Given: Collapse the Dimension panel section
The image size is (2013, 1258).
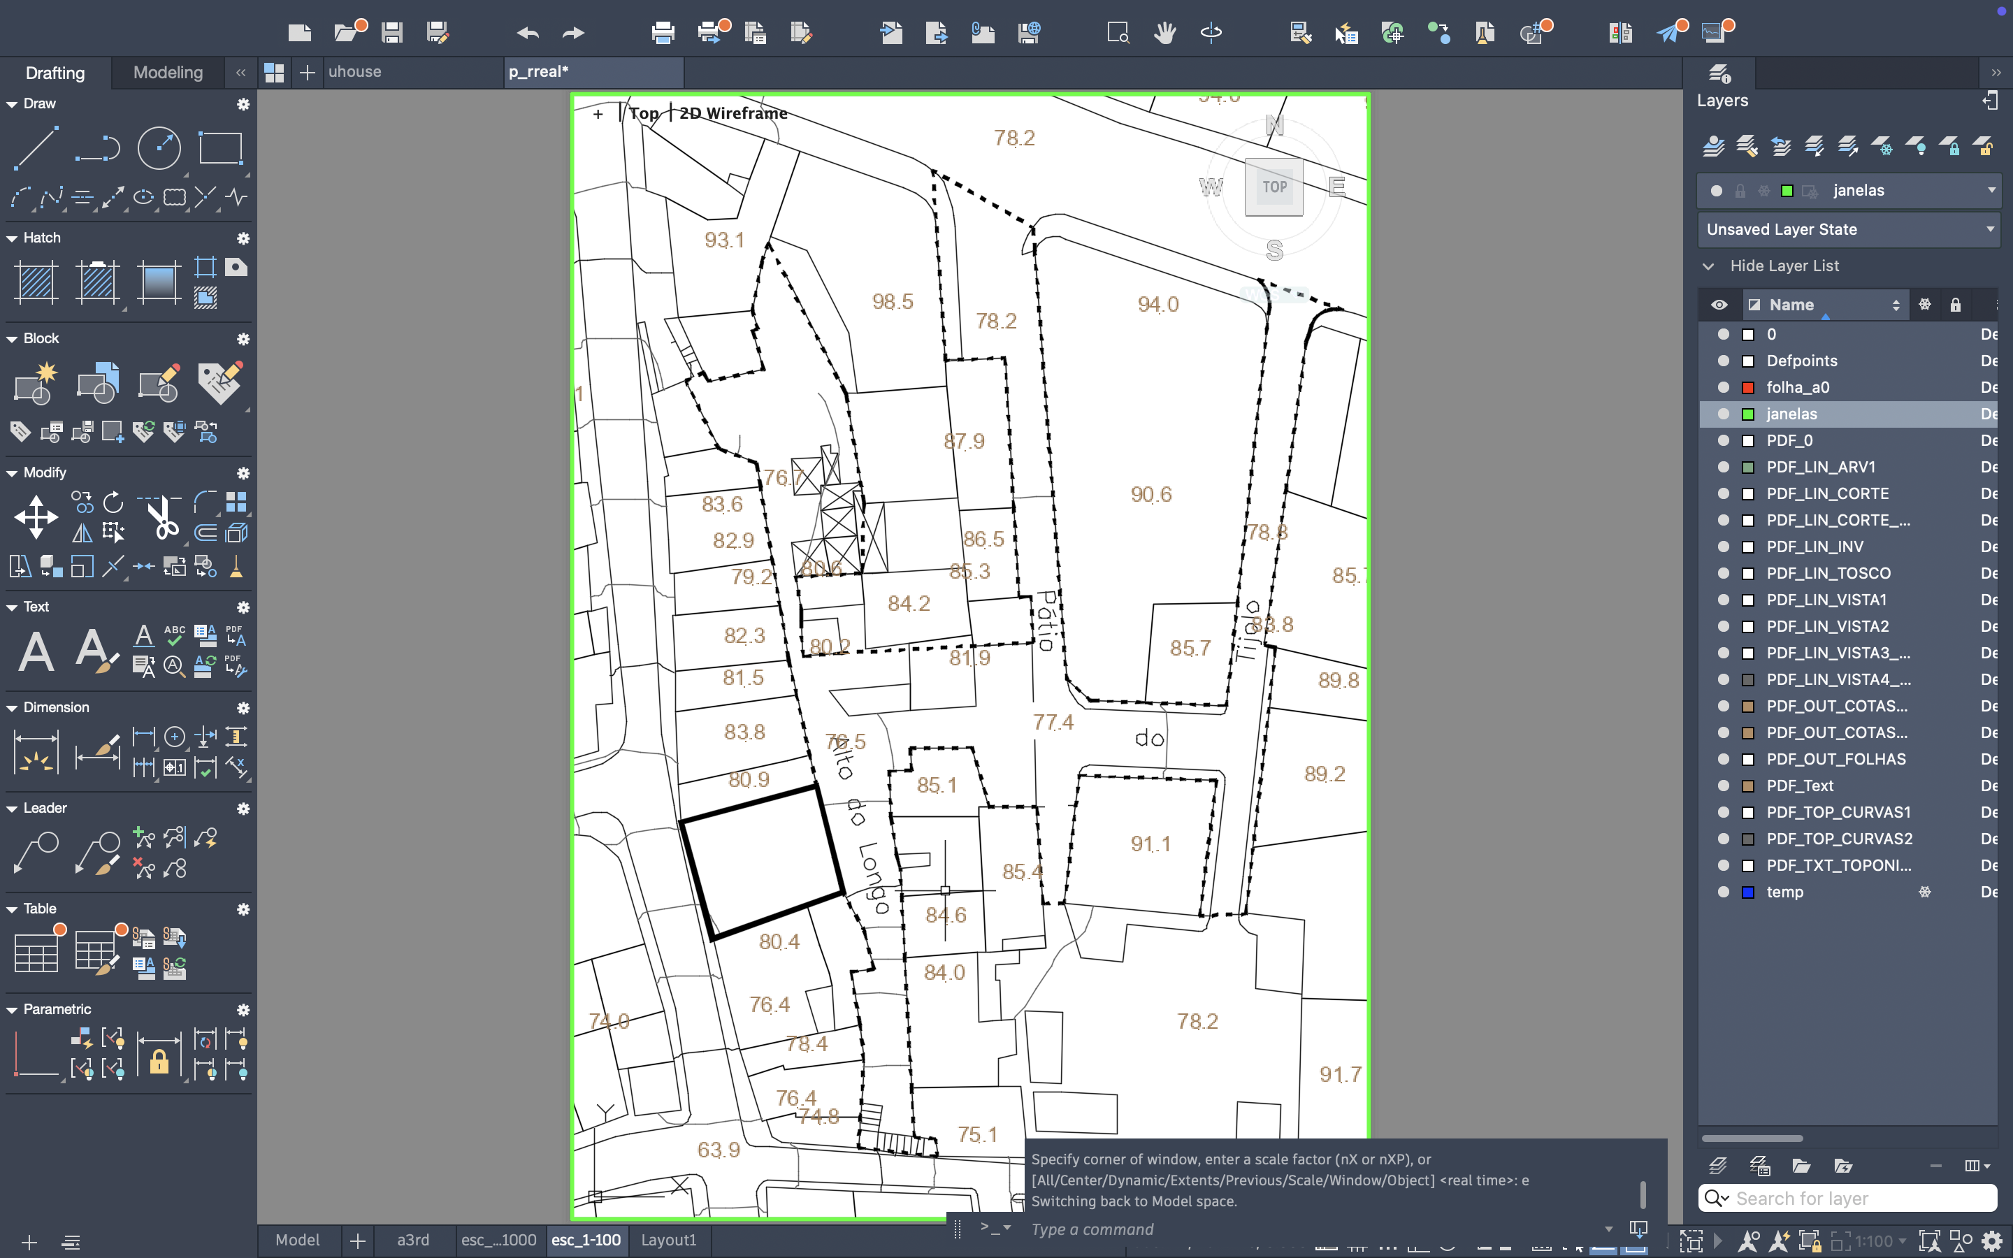Looking at the screenshot, I should 13,708.
